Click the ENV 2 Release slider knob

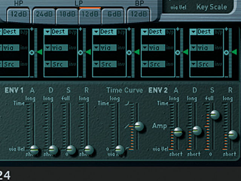pos(233,135)
